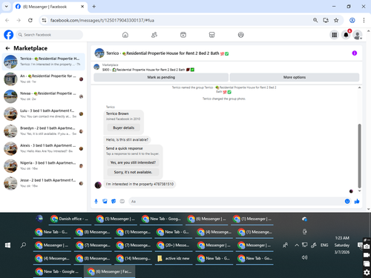
Task: Open the Groups icon in top navigation
Action: [241, 35]
